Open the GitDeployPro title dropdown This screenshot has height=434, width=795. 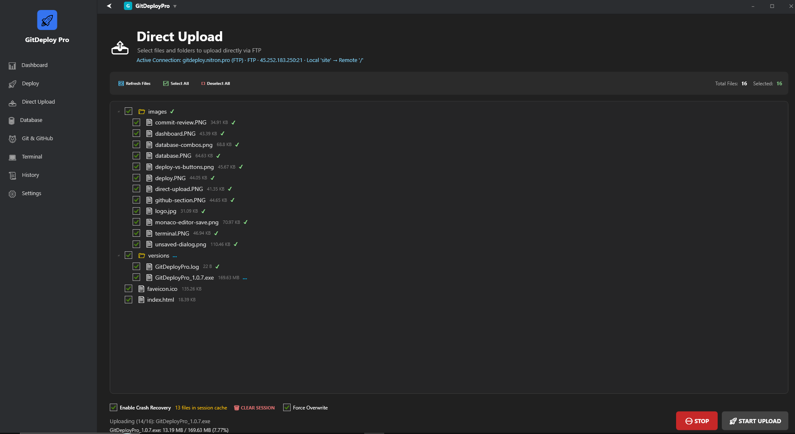(x=175, y=6)
